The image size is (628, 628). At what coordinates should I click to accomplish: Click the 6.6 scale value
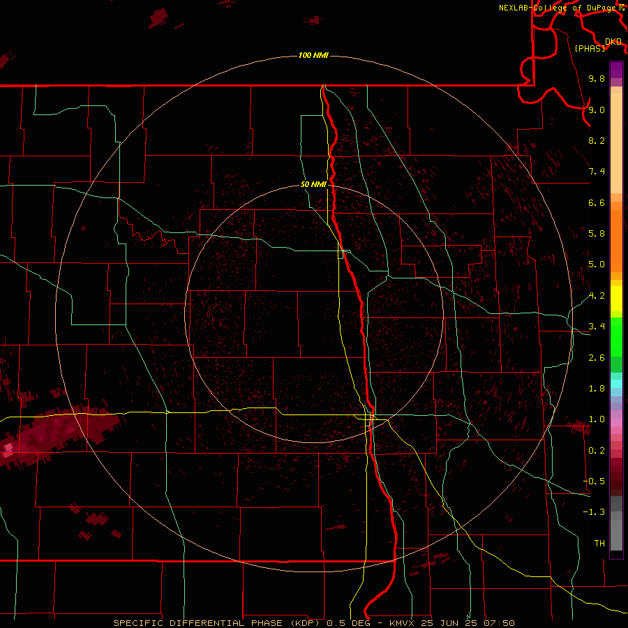coord(597,202)
